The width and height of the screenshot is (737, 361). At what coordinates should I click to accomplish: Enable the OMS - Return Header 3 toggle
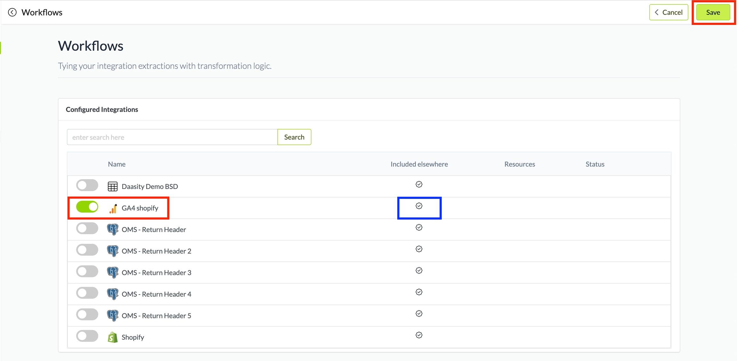[87, 272]
